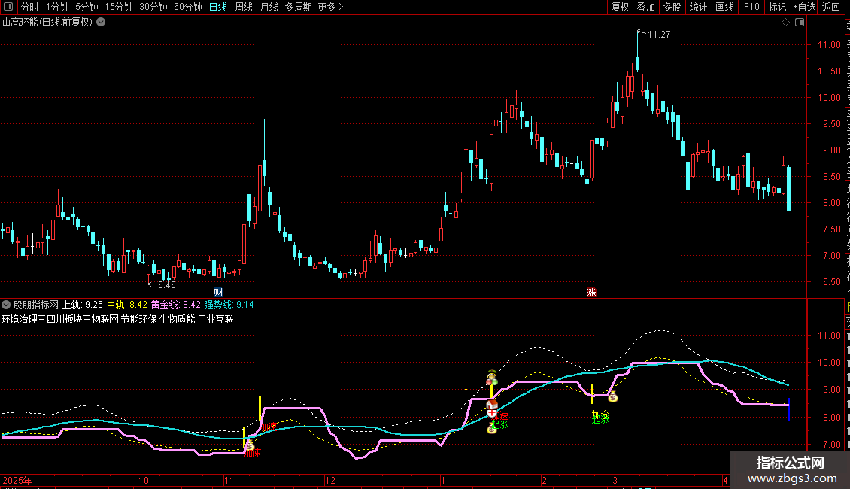
Task: Click the 返回 back button
Action: (x=831, y=7)
